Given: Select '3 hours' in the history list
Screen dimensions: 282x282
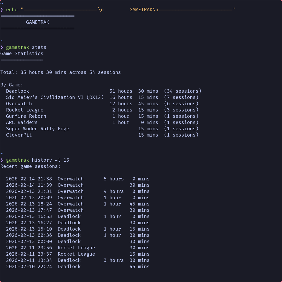Looking at the screenshot, I should coord(114,260).
